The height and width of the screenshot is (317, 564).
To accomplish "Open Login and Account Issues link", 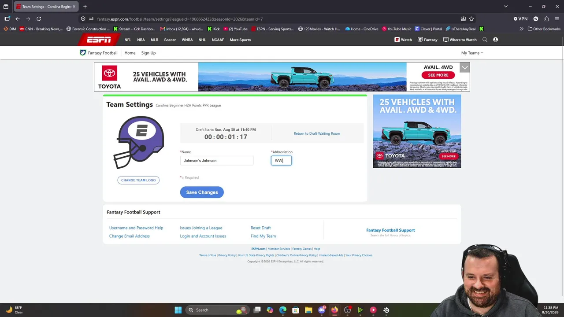I will tap(203, 236).
